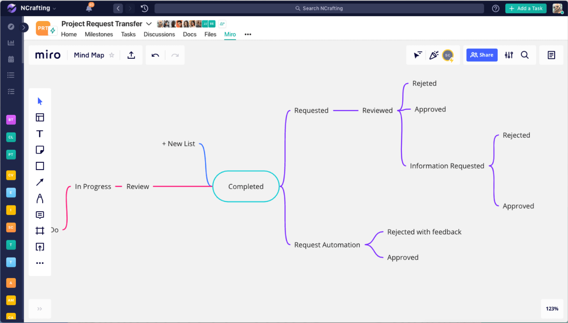Image resolution: width=568 pixels, height=323 pixels.
Task: Select the Text tool
Action: click(40, 133)
